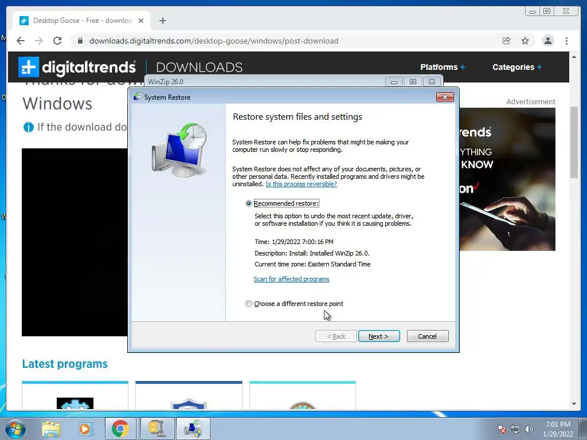Open Action Center flag in tray

click(x=501, y=429)
